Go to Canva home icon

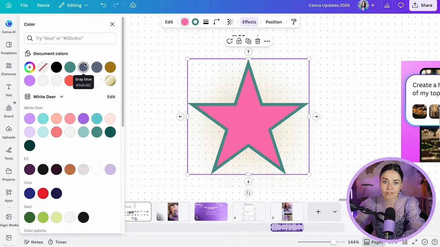[9, 5]
